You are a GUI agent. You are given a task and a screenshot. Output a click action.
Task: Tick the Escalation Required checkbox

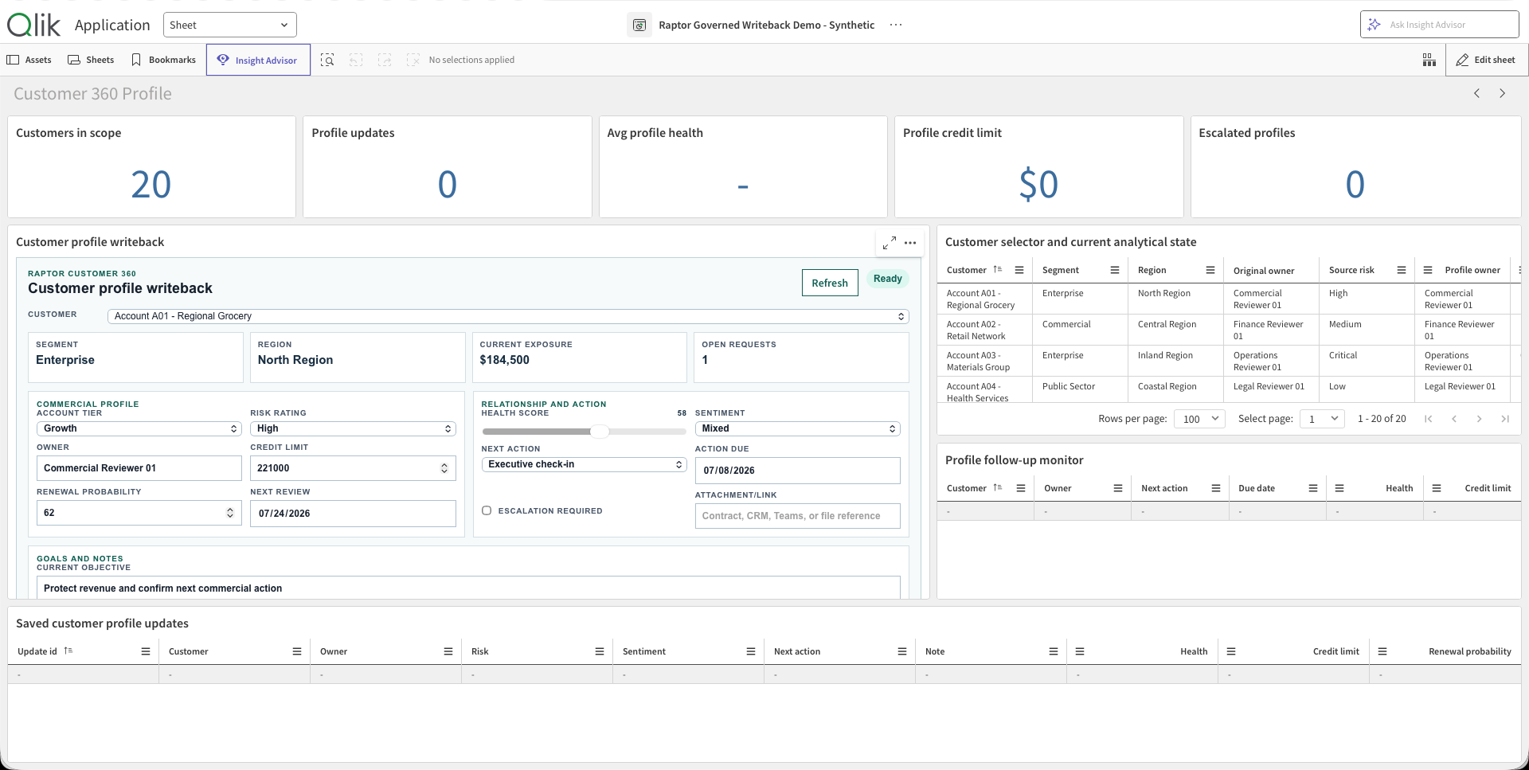point(487,510)
